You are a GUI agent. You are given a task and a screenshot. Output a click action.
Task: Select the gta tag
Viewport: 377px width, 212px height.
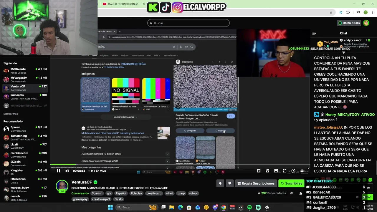tap(109, 193)
